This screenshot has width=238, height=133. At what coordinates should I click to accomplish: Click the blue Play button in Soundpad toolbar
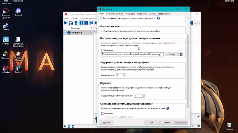[x=65, y=23]
